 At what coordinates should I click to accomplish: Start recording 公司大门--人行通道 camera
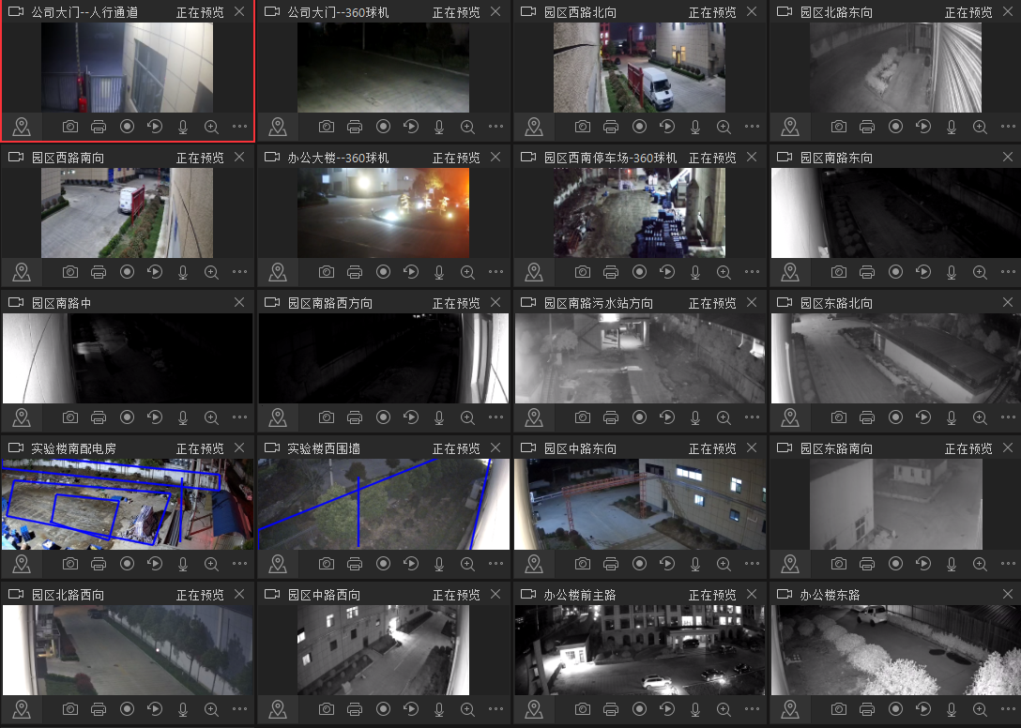point(127,127)
